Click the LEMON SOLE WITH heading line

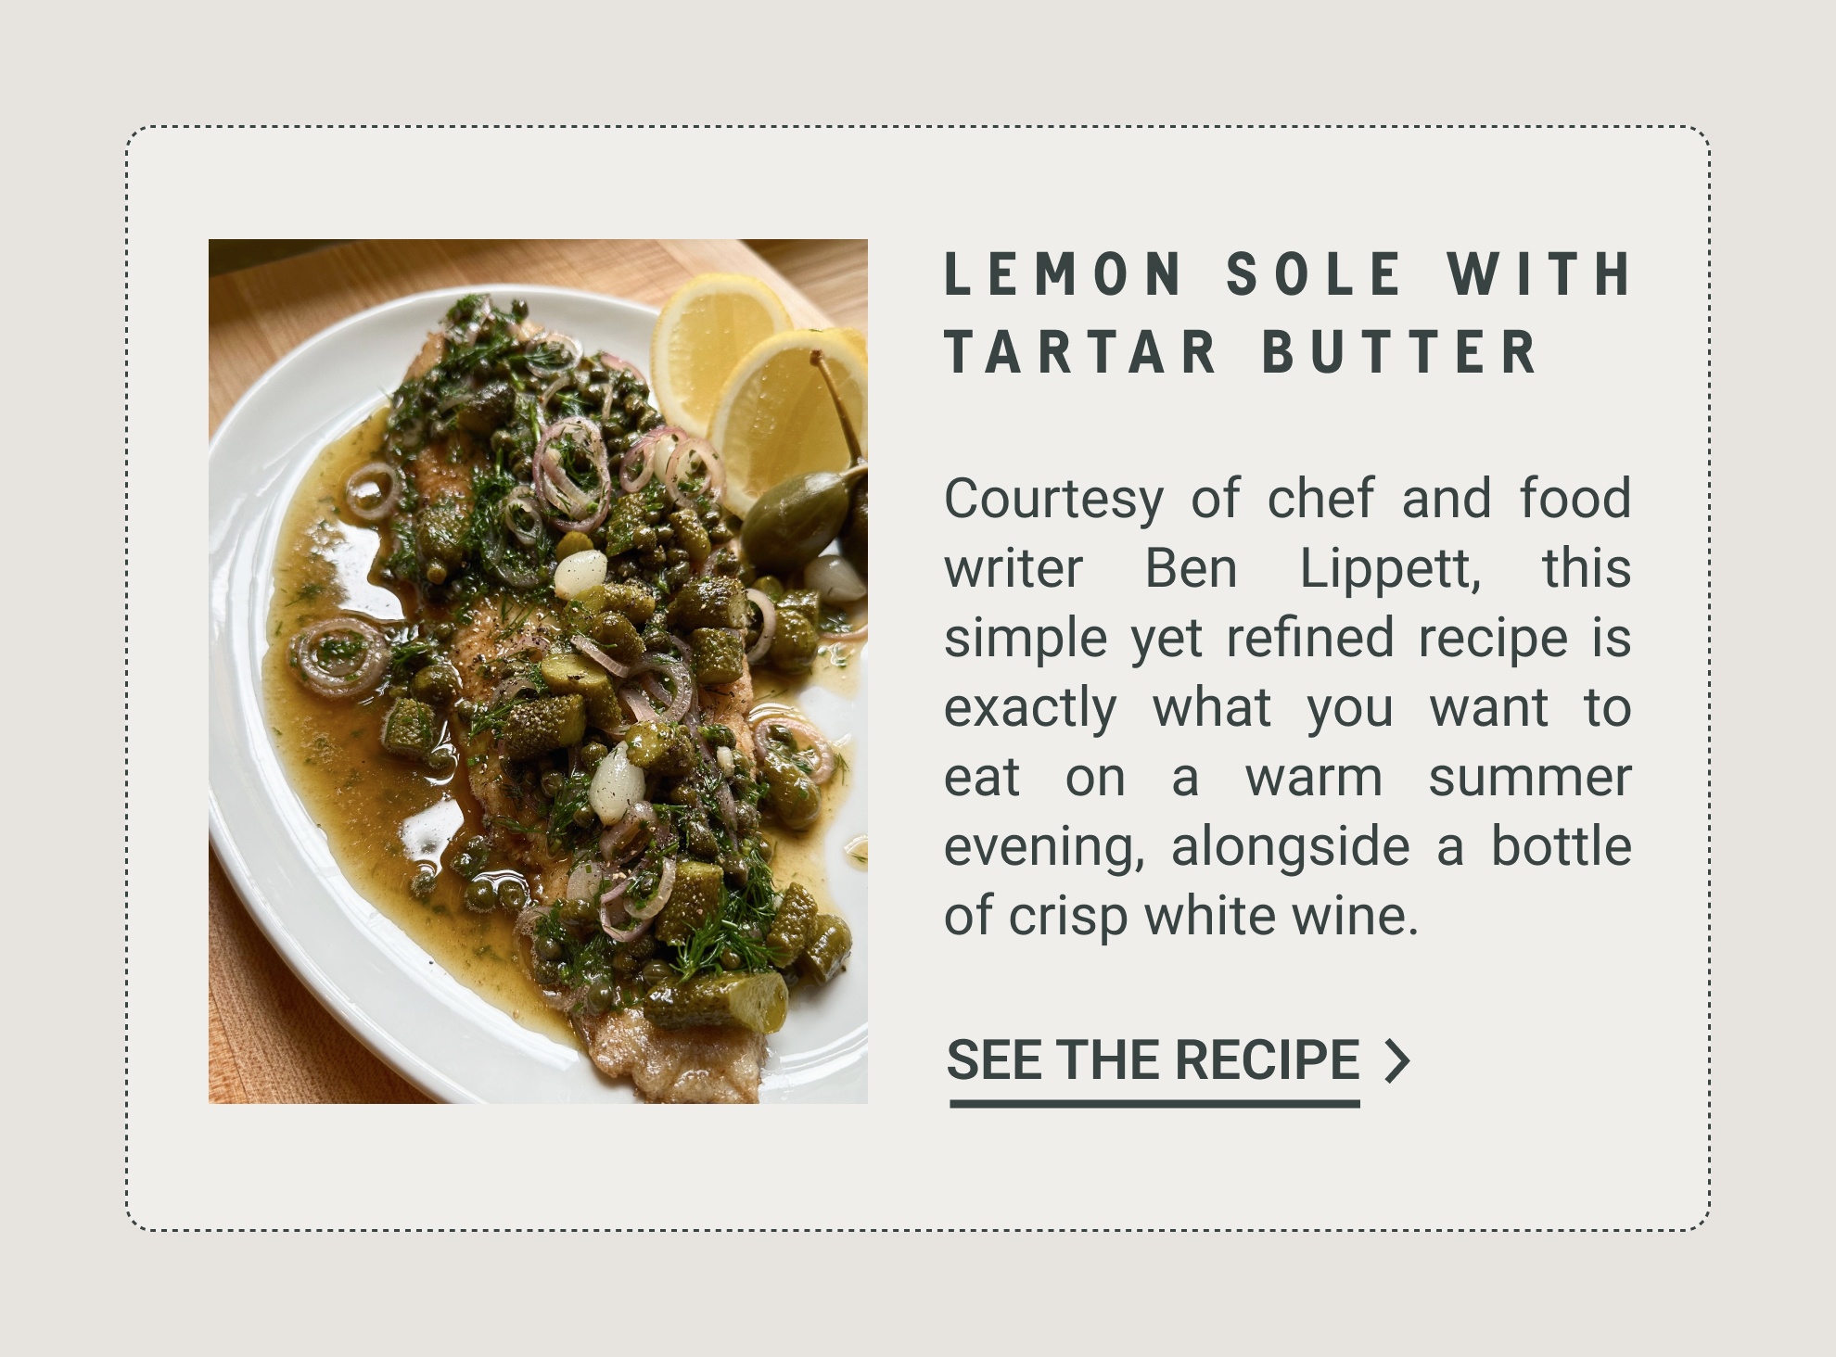[1287, 274]
